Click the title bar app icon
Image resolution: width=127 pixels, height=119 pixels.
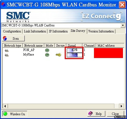coord(3,4)
